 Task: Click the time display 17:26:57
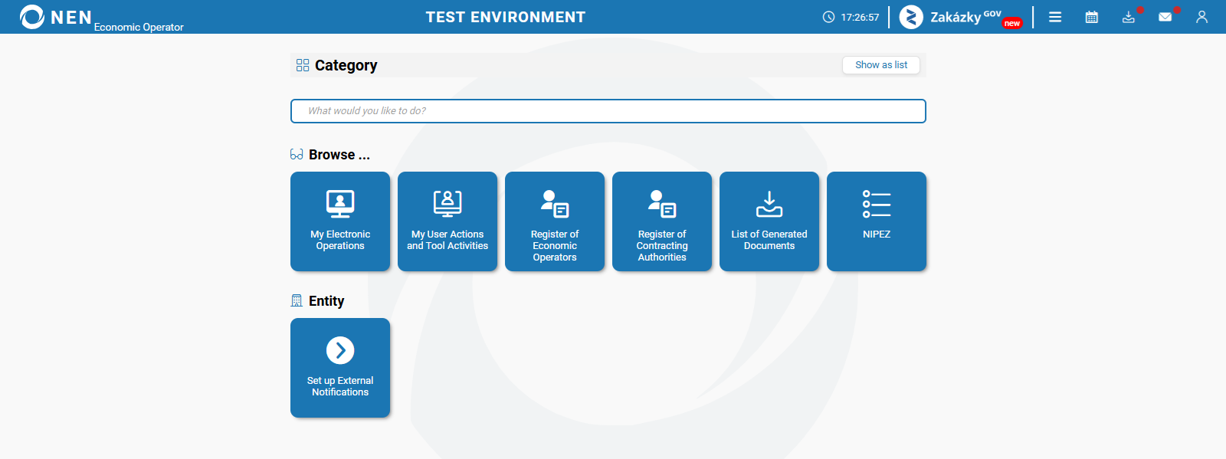click(860, 17)
